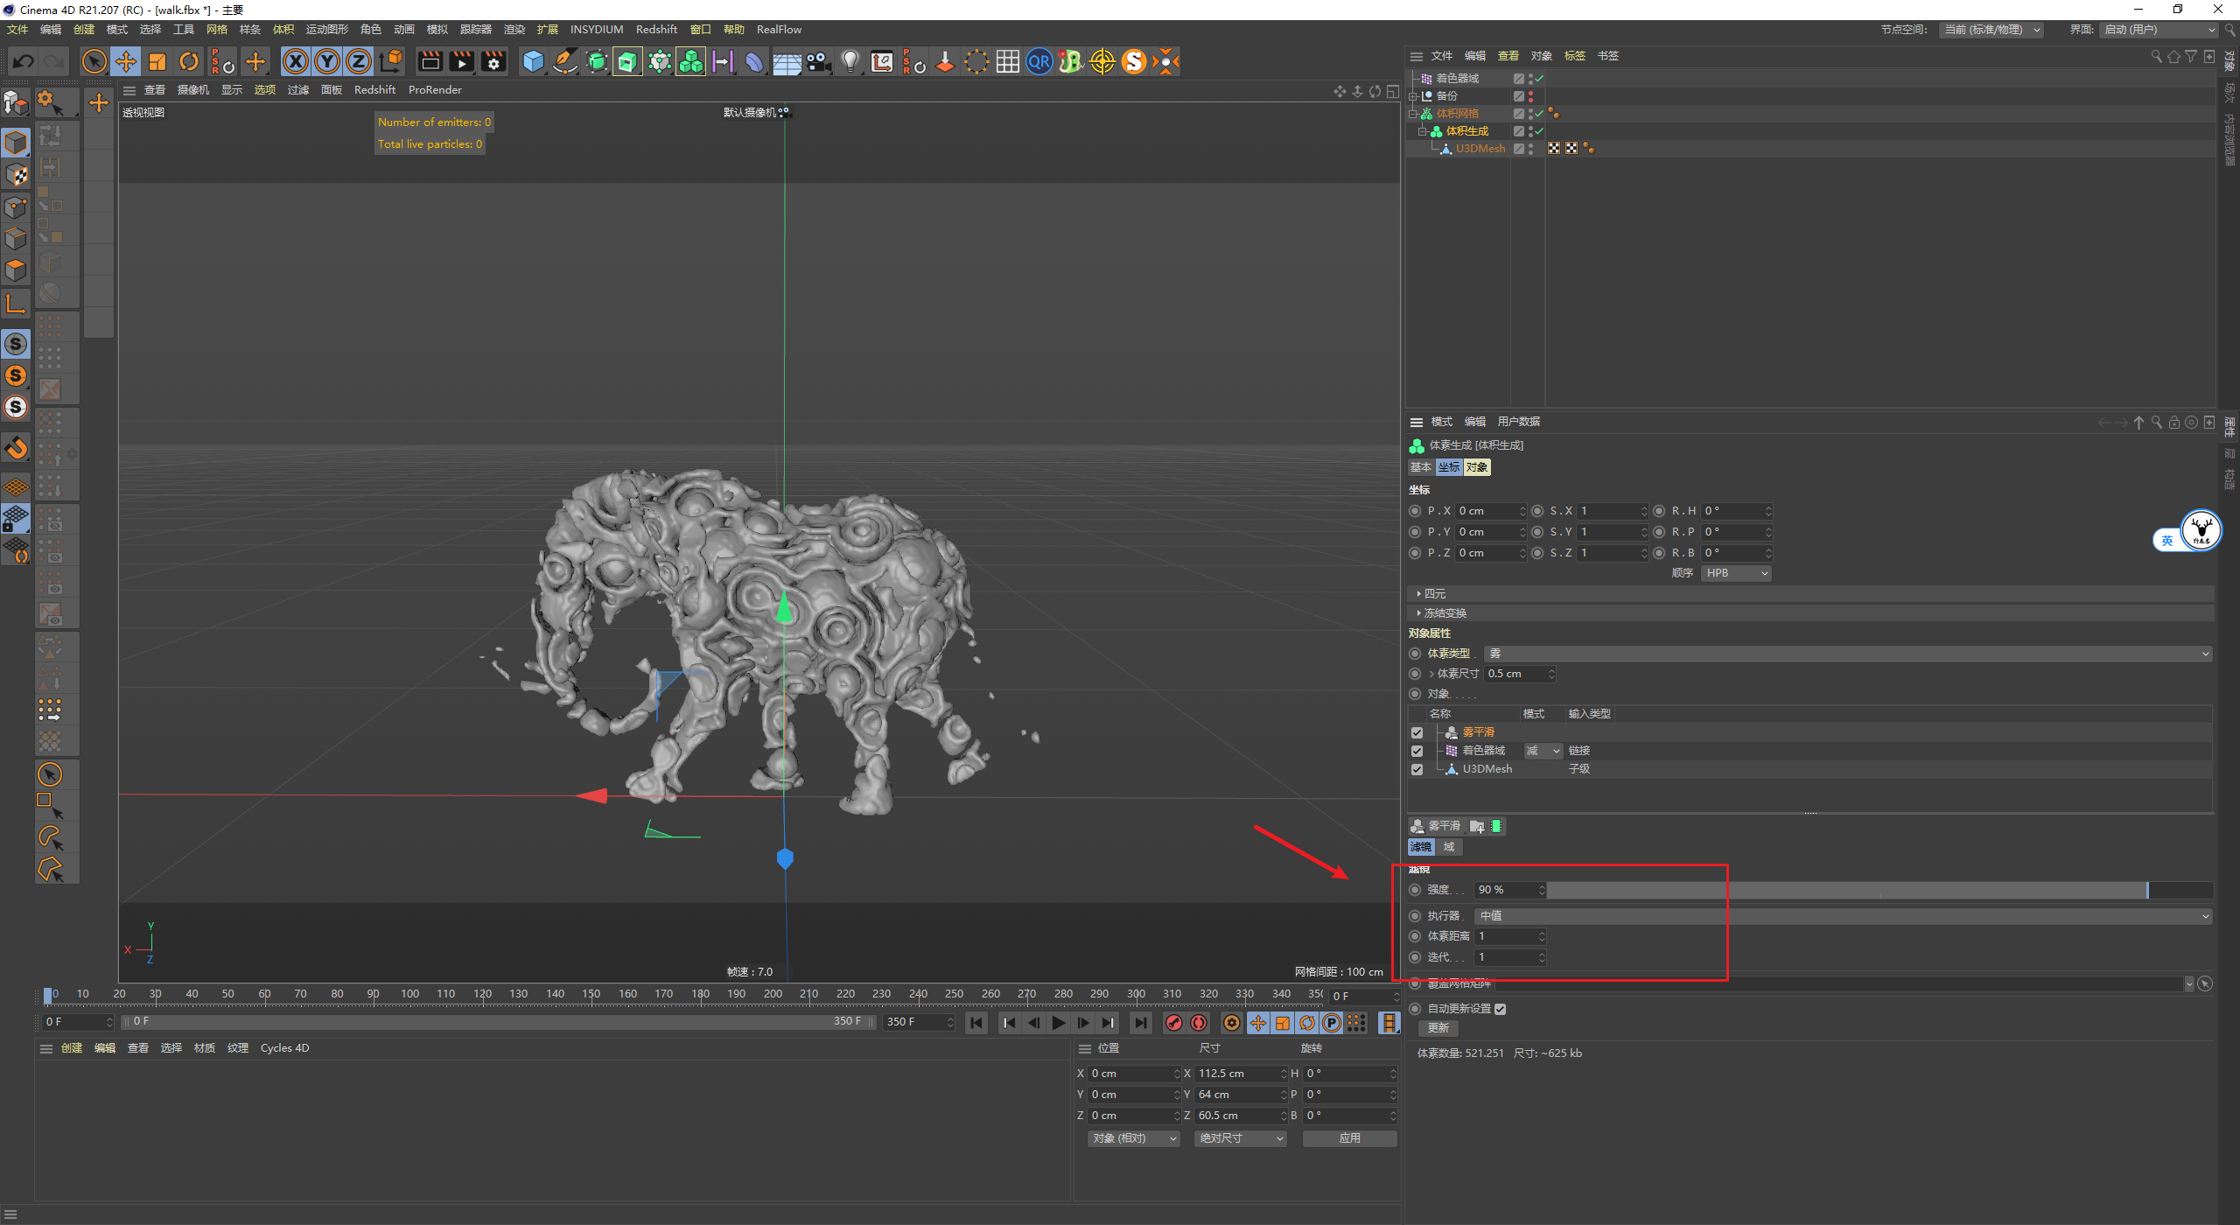Image resolution: width=2240 pixels, height=1225 pixels.
Task: Toggle the Y axis lock icon
Action: pos(327,61)
